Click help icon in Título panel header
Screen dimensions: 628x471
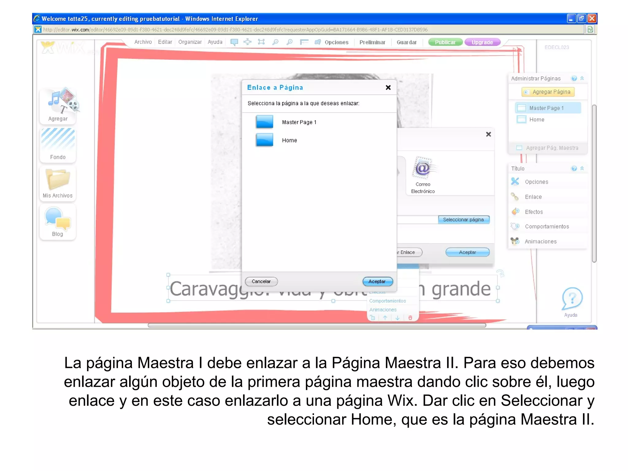click(574, 168)
